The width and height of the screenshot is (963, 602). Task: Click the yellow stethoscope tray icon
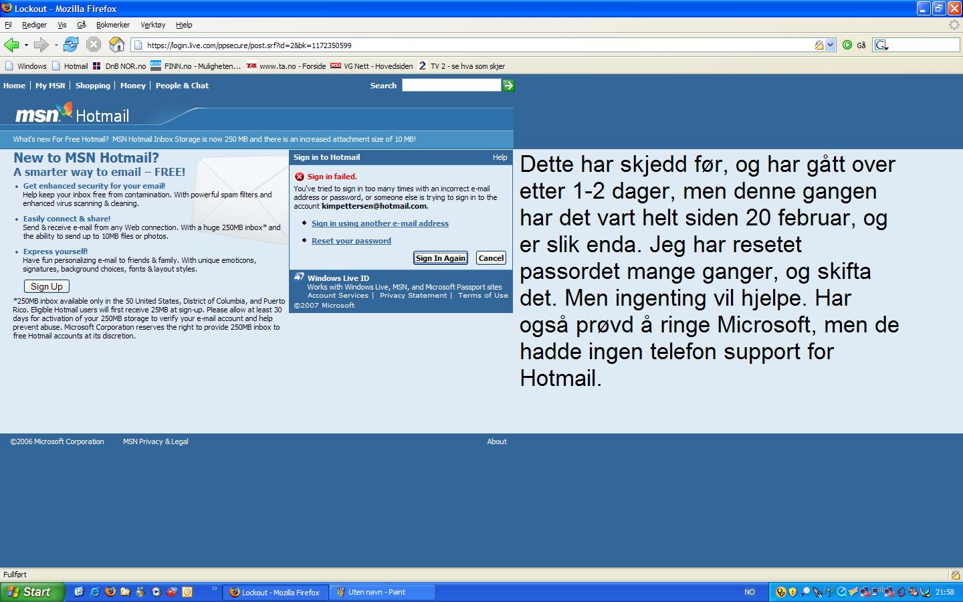[x=781, y=592]
